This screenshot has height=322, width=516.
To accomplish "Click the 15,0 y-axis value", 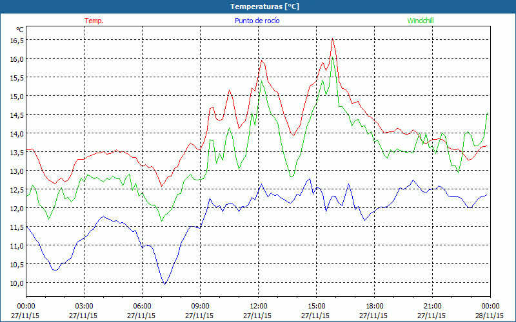I will [17, 96].
